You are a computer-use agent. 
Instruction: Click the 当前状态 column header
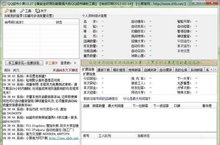168,136
